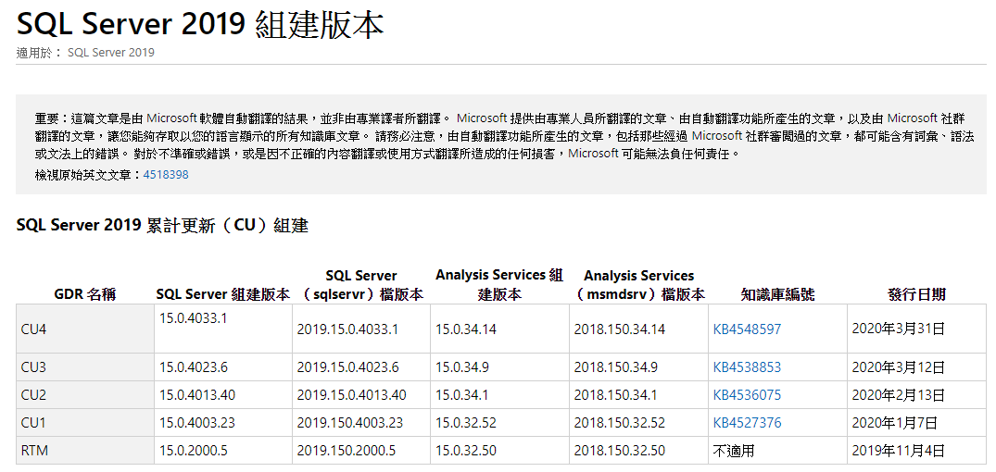Open the KB4548597 knowledge base link
Screen dimensions: 996x472
click(x=747, y=329)
